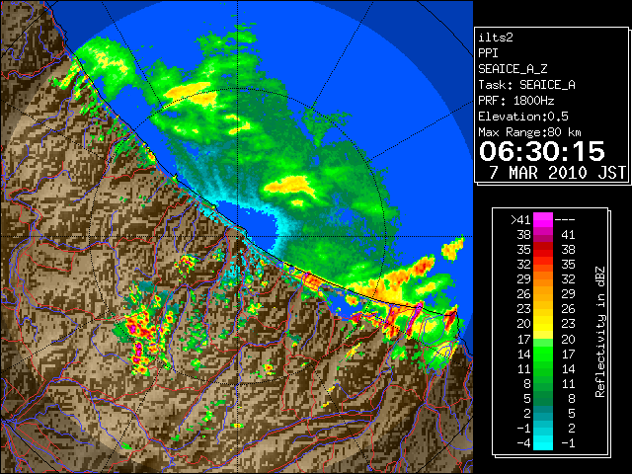Click the >41 legend value

pos(520,220)
